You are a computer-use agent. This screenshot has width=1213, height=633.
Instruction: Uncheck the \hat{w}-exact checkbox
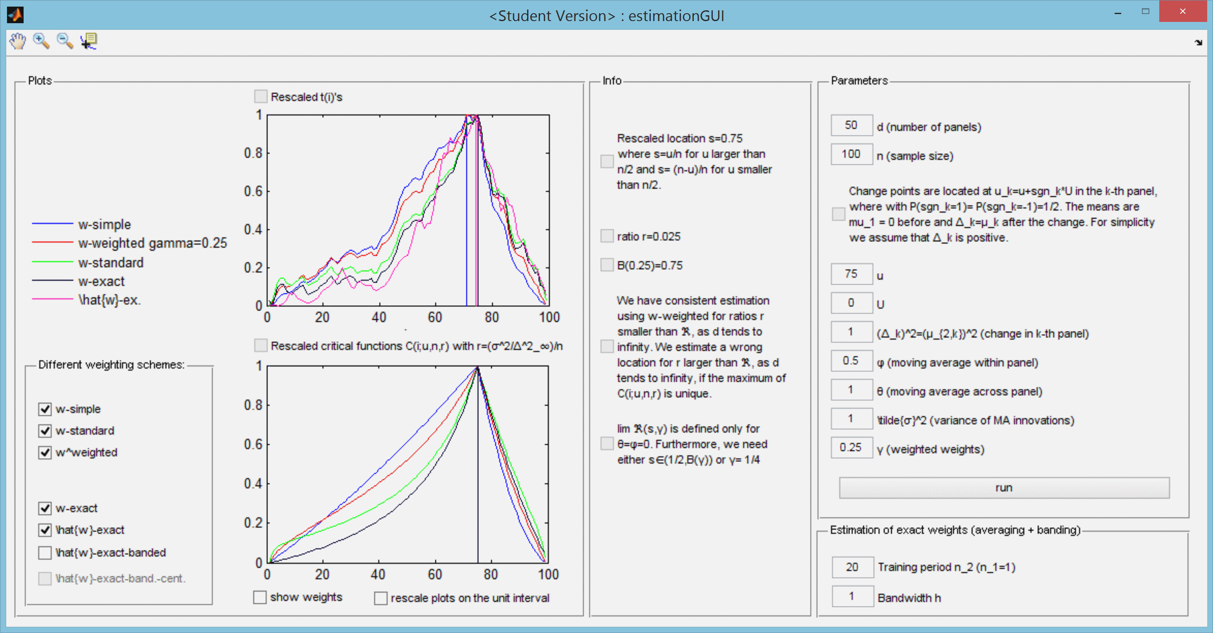point(45,530)
